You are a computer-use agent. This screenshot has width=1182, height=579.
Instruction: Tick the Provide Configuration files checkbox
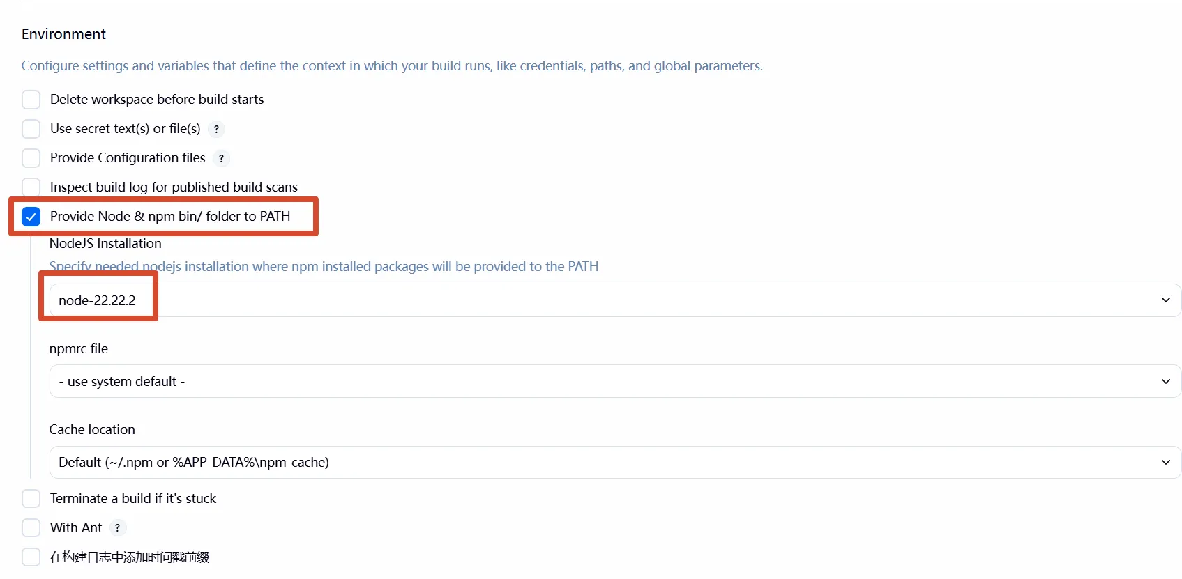[x=31, y=158]
